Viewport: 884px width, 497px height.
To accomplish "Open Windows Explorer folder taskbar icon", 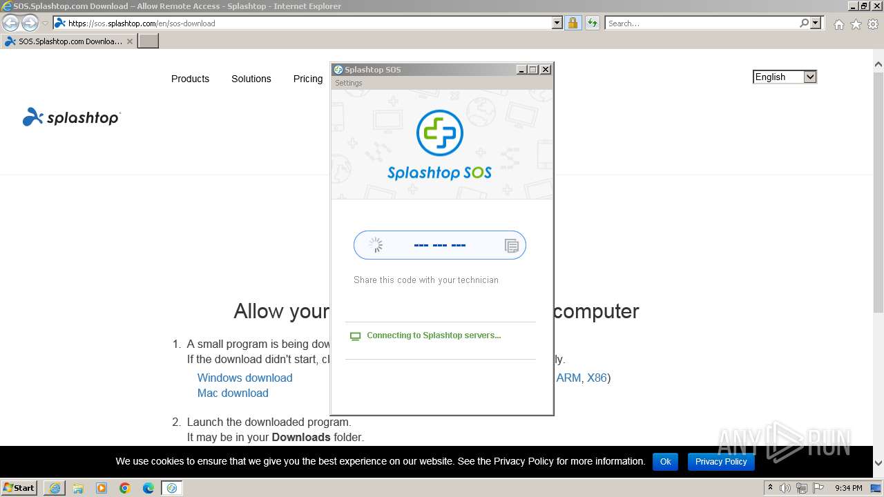I will point(78,488).
